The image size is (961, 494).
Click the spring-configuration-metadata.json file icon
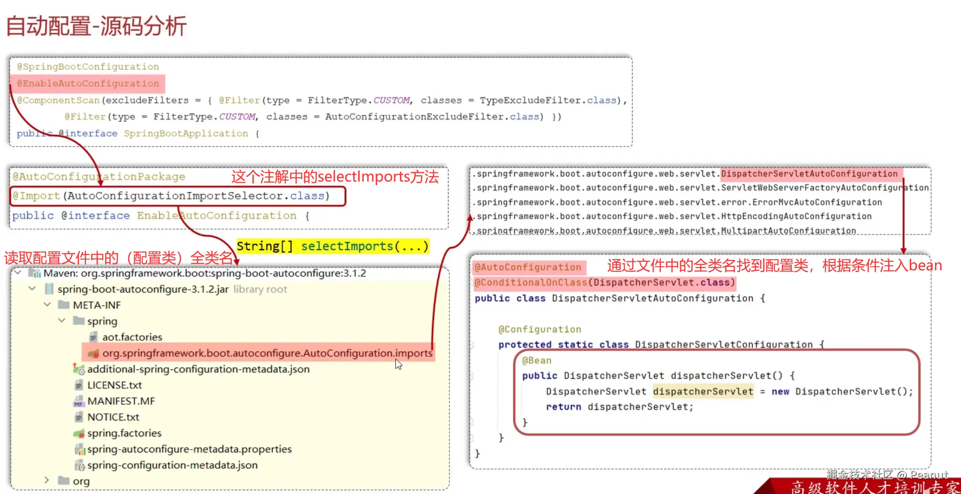(80, 465)
